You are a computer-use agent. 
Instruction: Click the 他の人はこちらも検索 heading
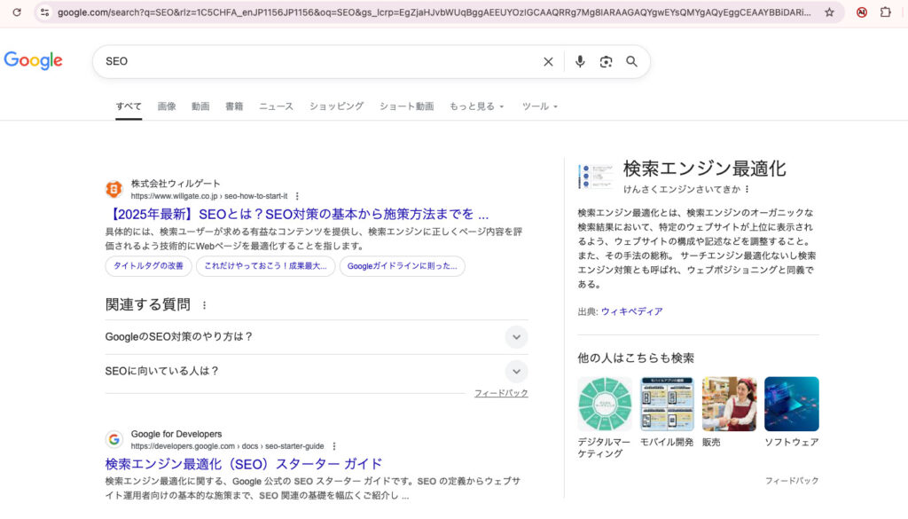pos(635,358)
